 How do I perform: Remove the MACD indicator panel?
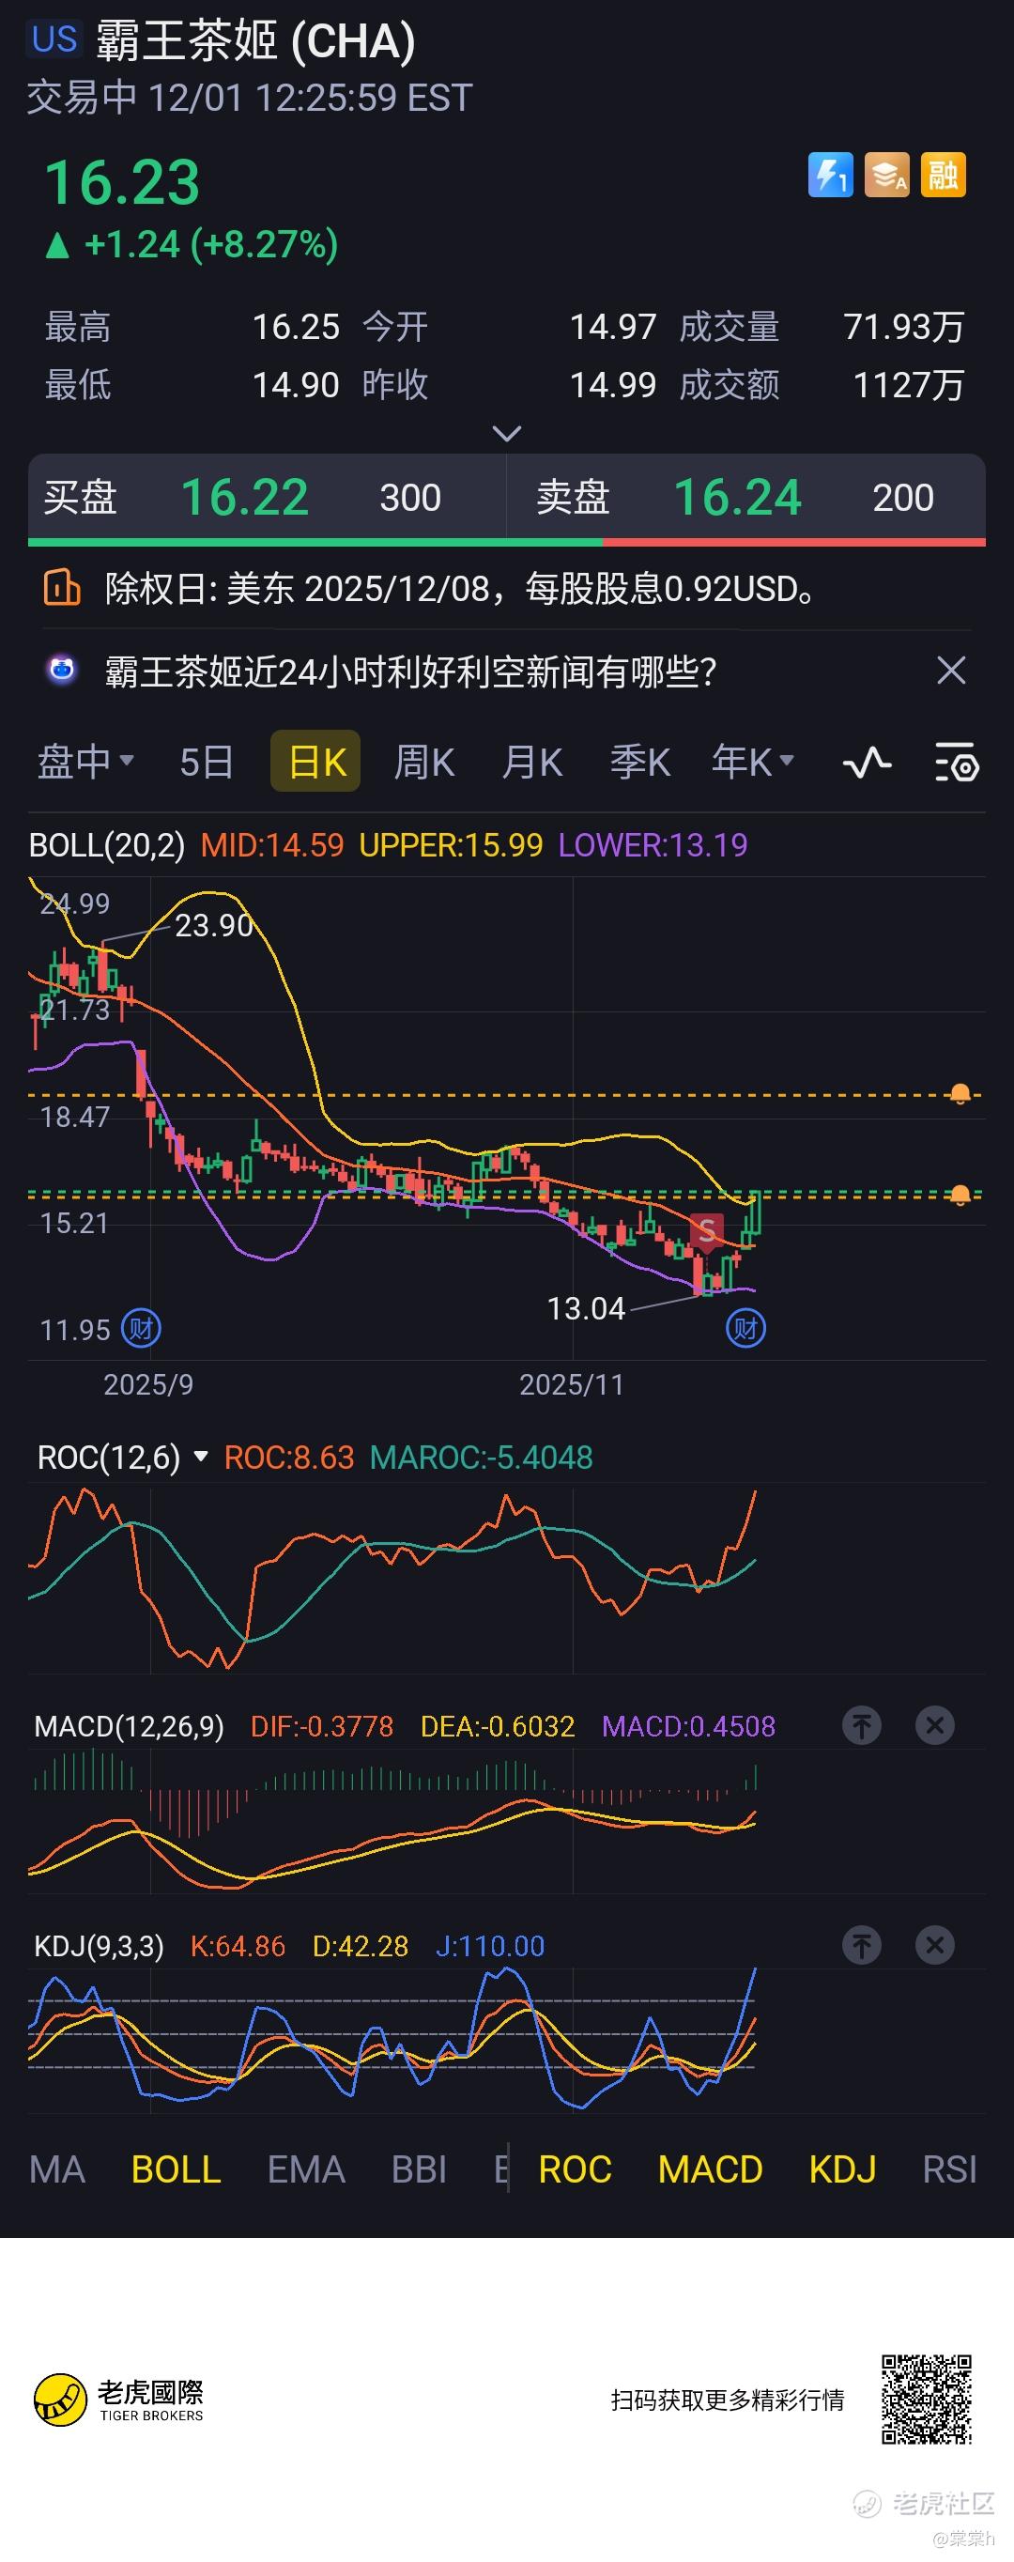tap(934, 1725)
